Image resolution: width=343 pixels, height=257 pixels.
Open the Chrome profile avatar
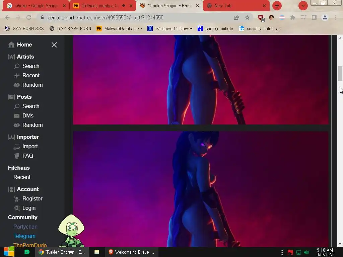(325, 17)
